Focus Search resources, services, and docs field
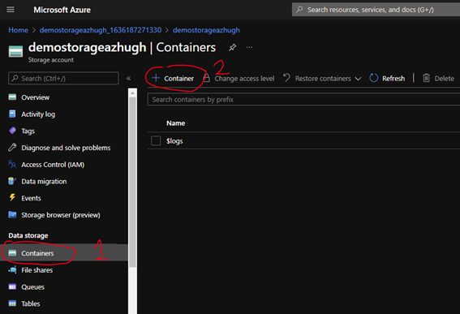 point(376,10)
